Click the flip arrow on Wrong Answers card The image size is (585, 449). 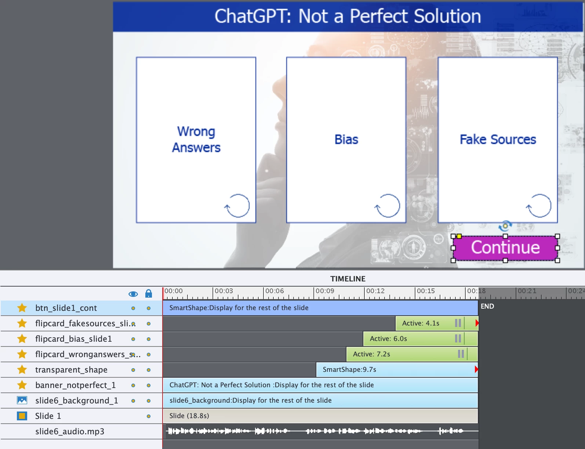[x=237, y=206]
